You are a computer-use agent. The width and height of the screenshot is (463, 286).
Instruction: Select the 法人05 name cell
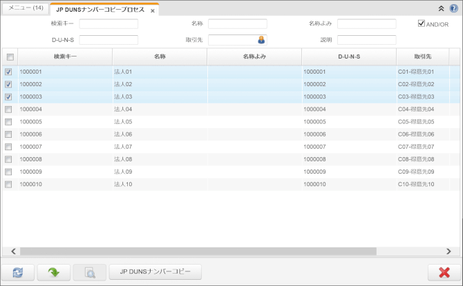click(x=160, y=122)
